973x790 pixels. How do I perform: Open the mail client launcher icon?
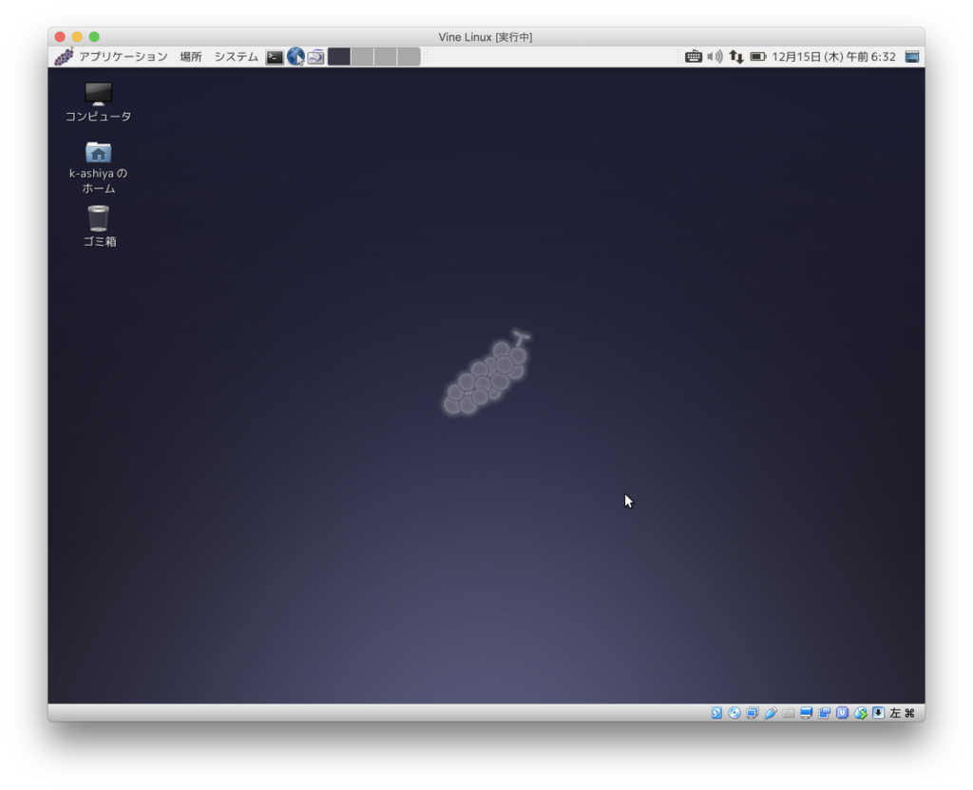[x=315, y=57]
